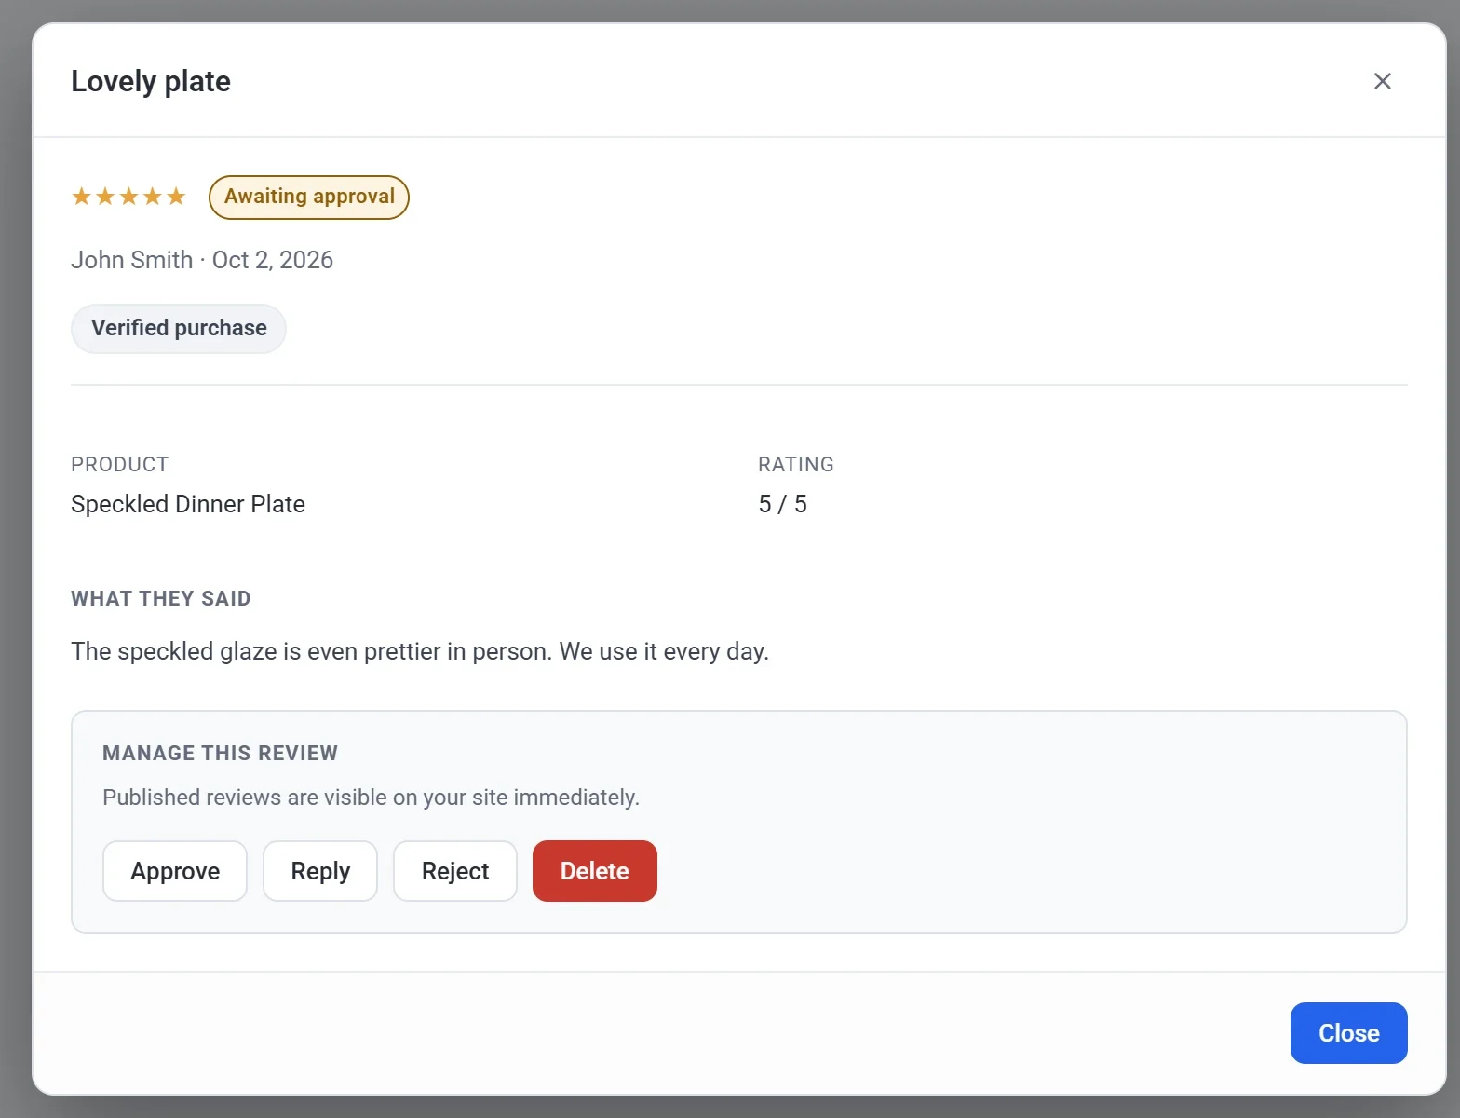Reply to John Smith's review

coord(320,871)
